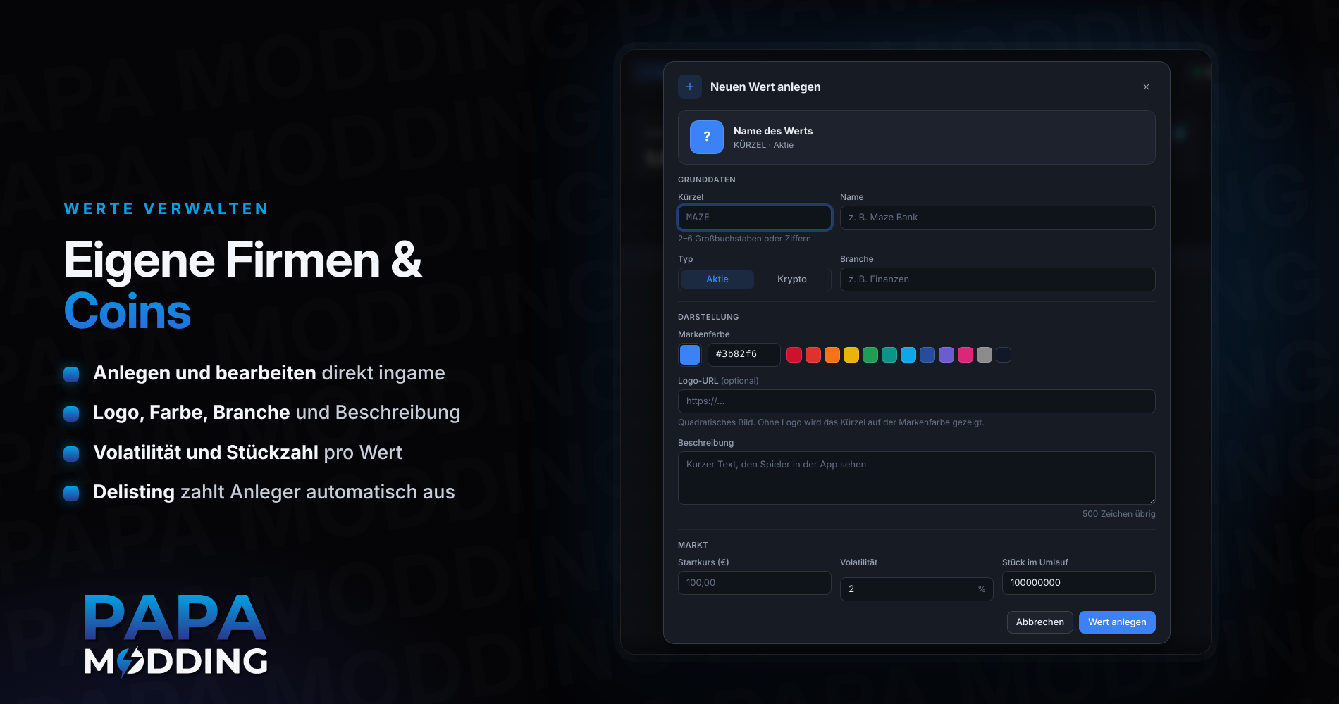Switch type to Krypto
The image size is (1339, 704).
click(x=792, y=279)
